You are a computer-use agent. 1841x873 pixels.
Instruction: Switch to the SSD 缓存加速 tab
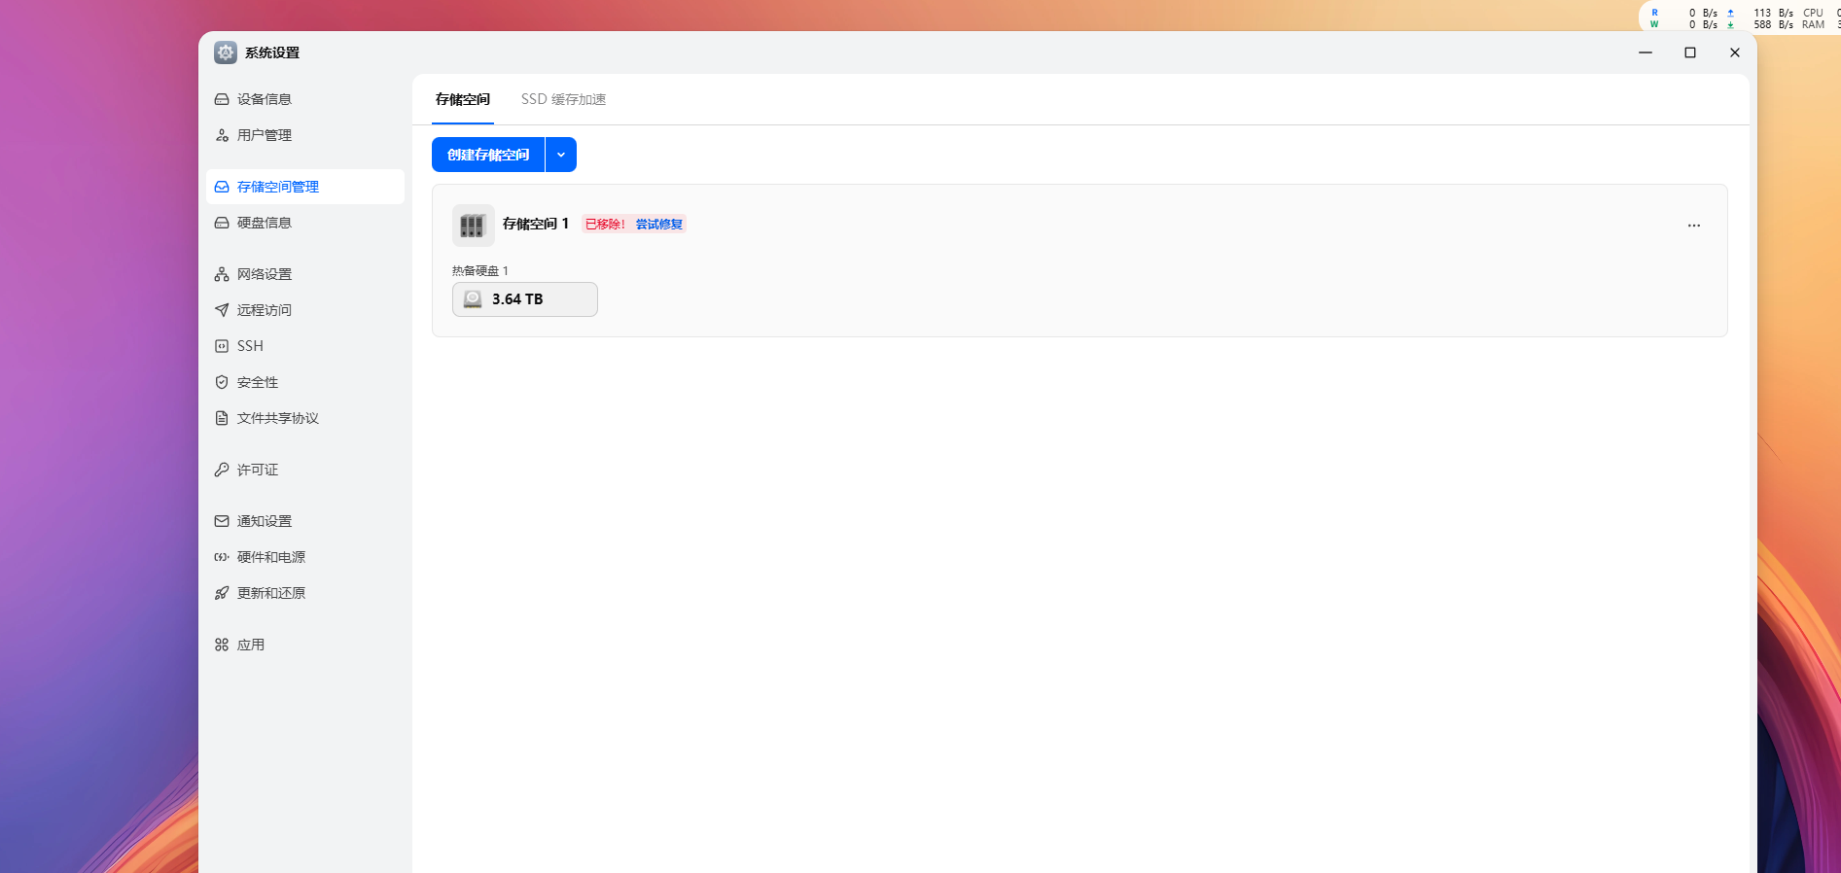tap(563, 99)
